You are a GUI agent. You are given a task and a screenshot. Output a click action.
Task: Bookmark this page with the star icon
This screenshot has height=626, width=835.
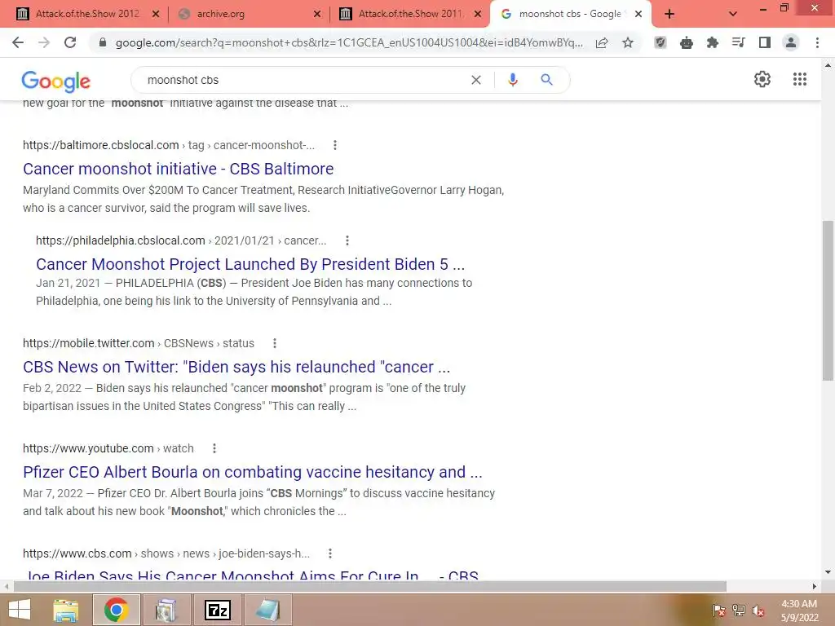pyautogui.click(x=628, y=42)
